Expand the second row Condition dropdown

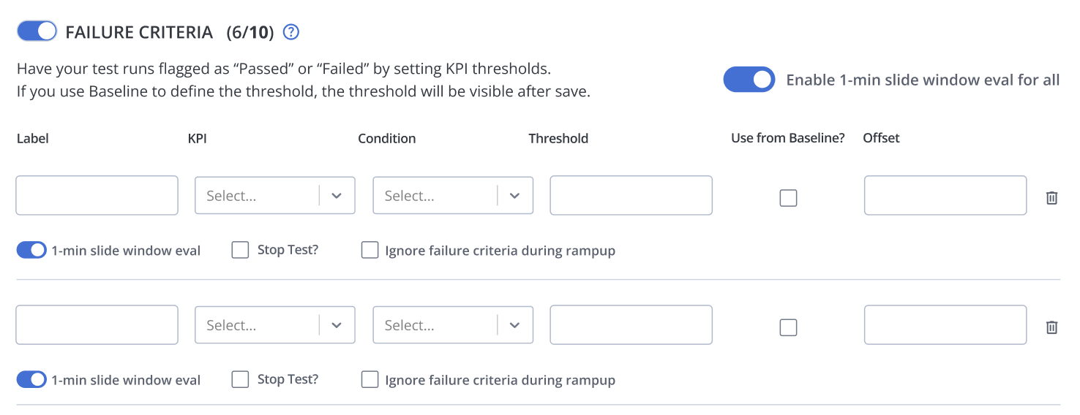(453, 324)
